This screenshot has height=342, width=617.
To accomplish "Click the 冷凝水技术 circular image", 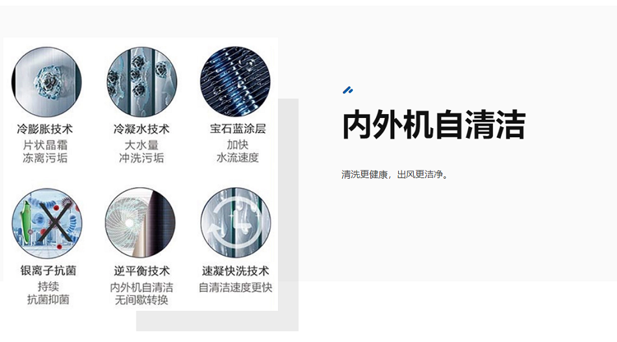I will pyautogui.click(x=142, y=82).
